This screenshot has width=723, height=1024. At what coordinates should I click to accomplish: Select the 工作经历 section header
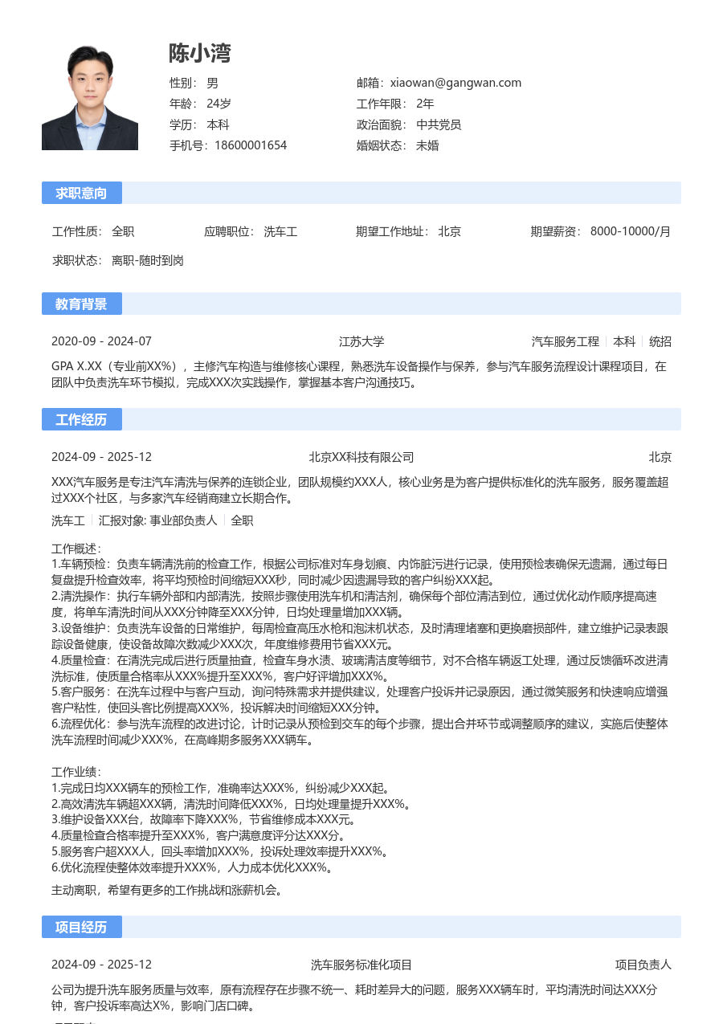pos(81,419)
